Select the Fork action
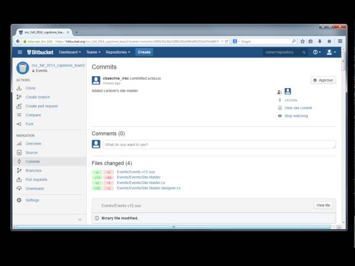This screenshot has width=355, height=266. 29,124
